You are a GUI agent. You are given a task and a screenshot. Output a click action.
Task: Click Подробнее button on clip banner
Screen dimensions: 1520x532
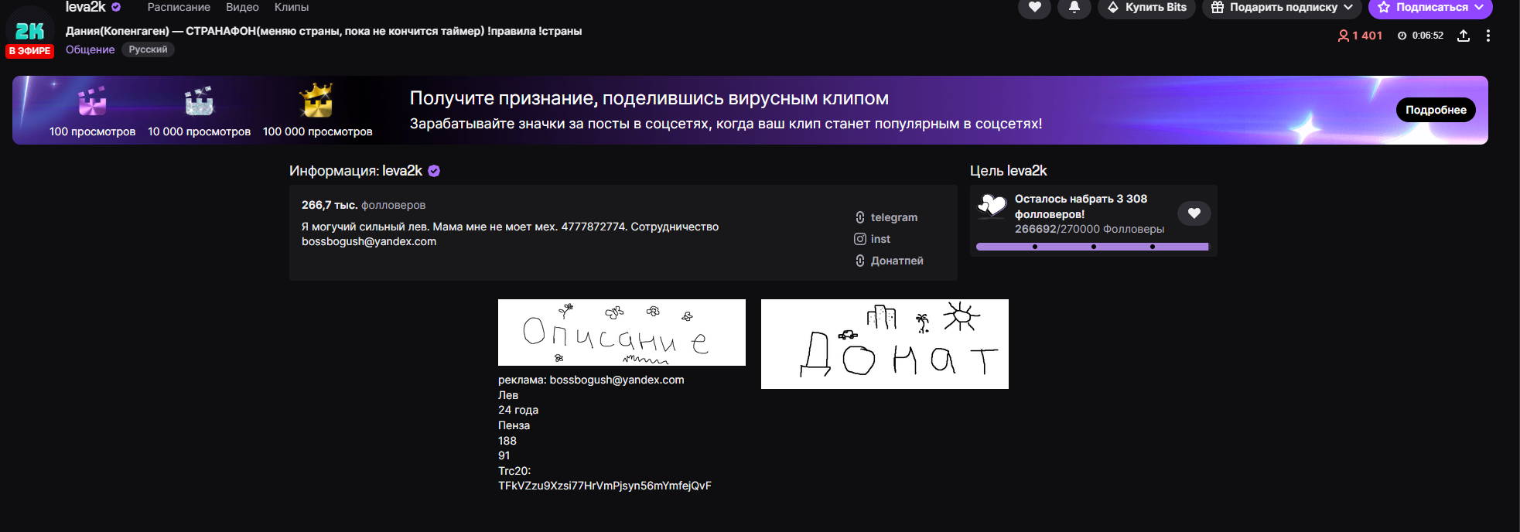[x=1436, y=110]
